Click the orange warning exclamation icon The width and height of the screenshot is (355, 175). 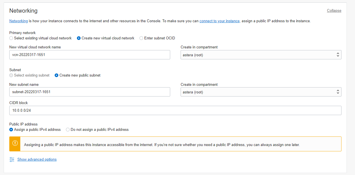coord(15,144)
